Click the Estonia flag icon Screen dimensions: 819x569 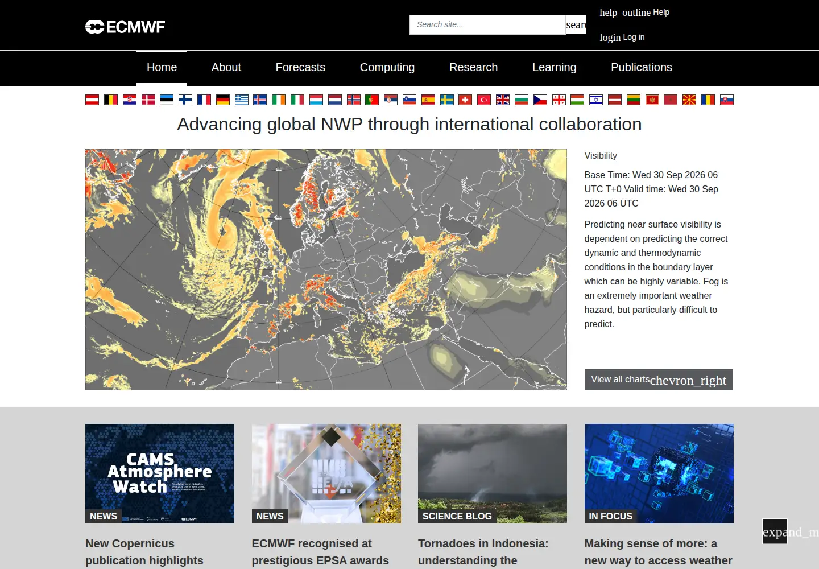(167, 100)
